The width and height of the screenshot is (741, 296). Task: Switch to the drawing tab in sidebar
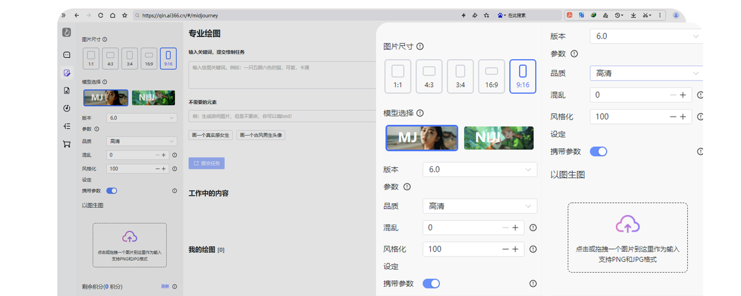pyautogui.click(x=67, y=73)
